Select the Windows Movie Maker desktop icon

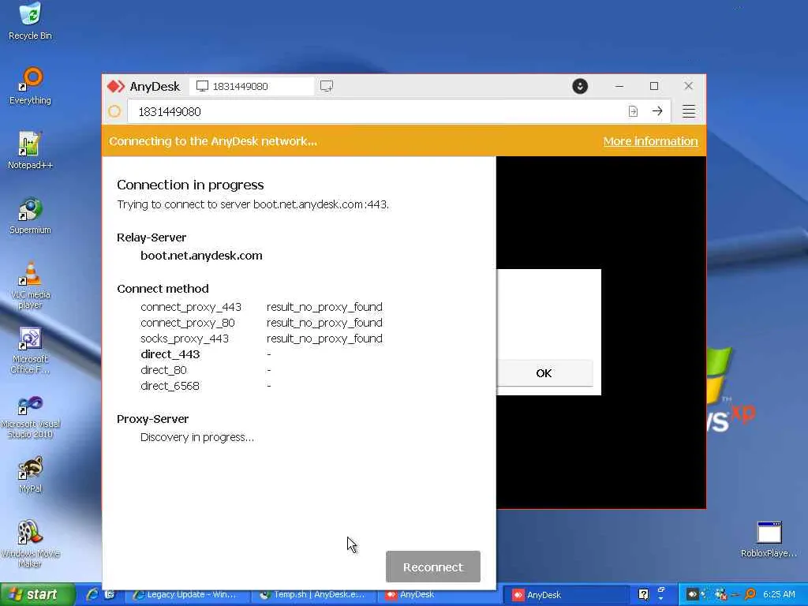[30, 544]
